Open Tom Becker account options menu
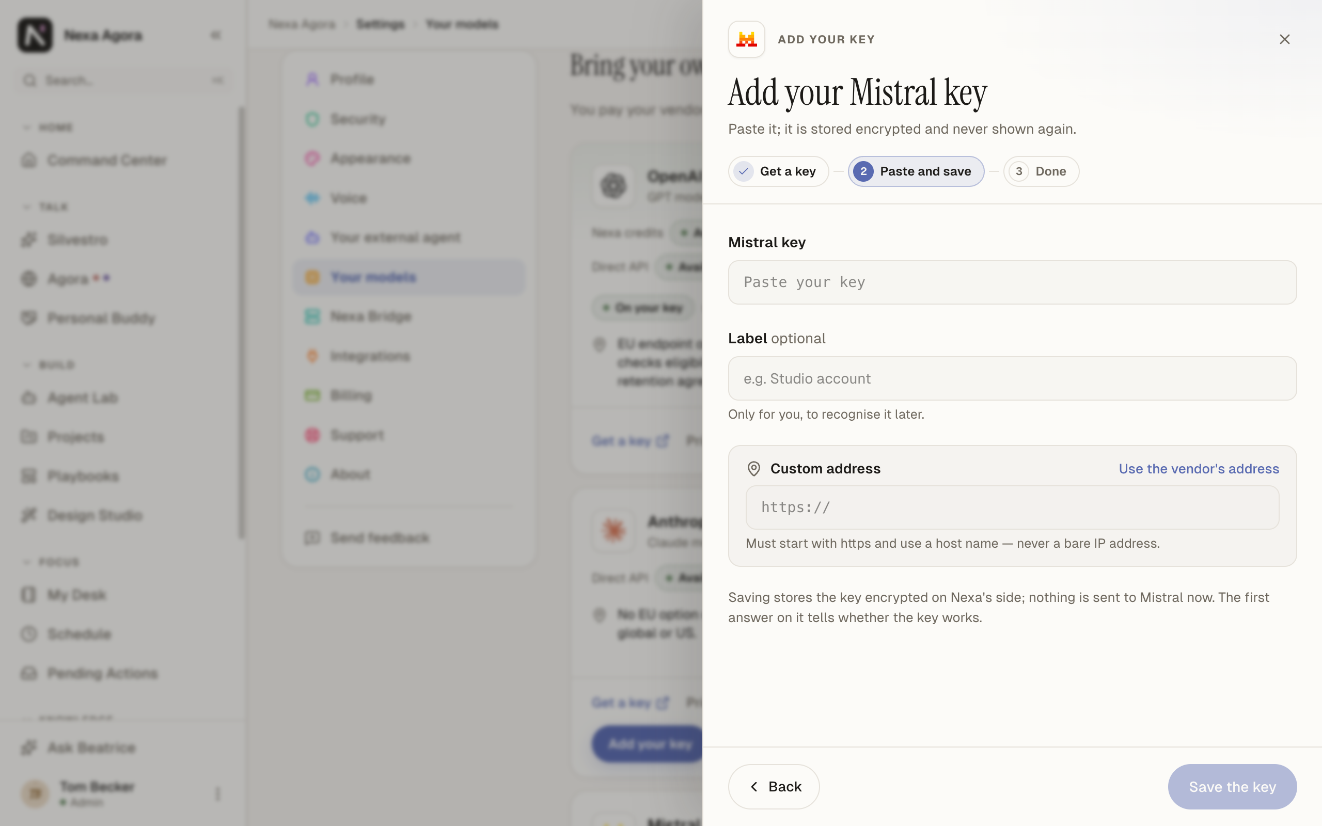 (217, 793)
